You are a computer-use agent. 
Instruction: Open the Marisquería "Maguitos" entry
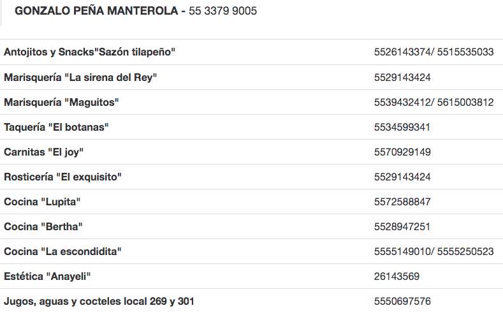click(61, 102)
